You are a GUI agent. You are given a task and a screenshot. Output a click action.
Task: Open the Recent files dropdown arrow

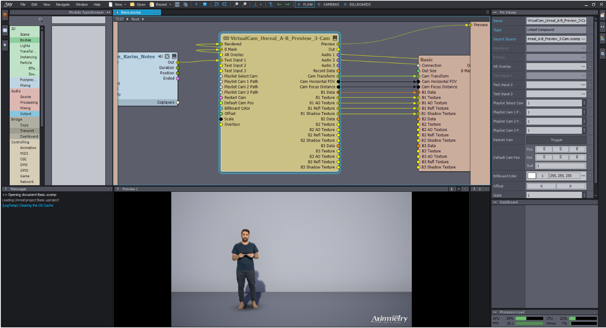(x=170, y=5)
